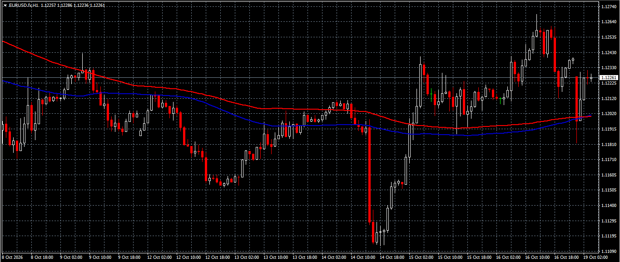Select the current price tag 1.12261 on axis
Screen dimensions: 620x262
point(609,78)
